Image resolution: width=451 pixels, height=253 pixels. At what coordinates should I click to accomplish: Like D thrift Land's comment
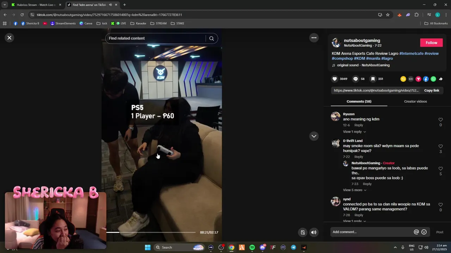click(x=440, y=147)
